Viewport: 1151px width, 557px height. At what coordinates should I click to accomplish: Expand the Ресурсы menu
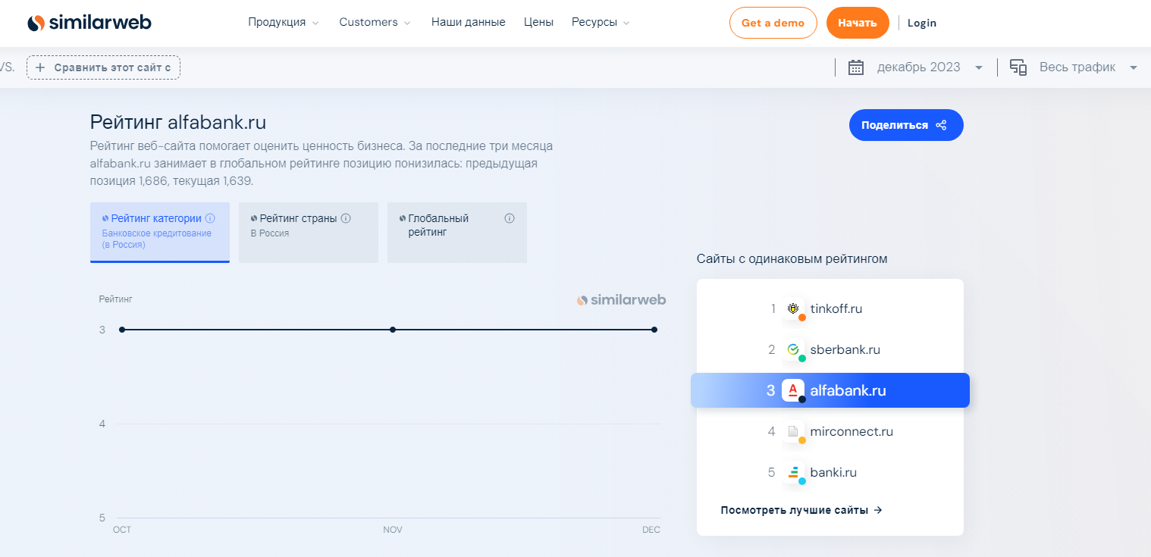point(601,23)
